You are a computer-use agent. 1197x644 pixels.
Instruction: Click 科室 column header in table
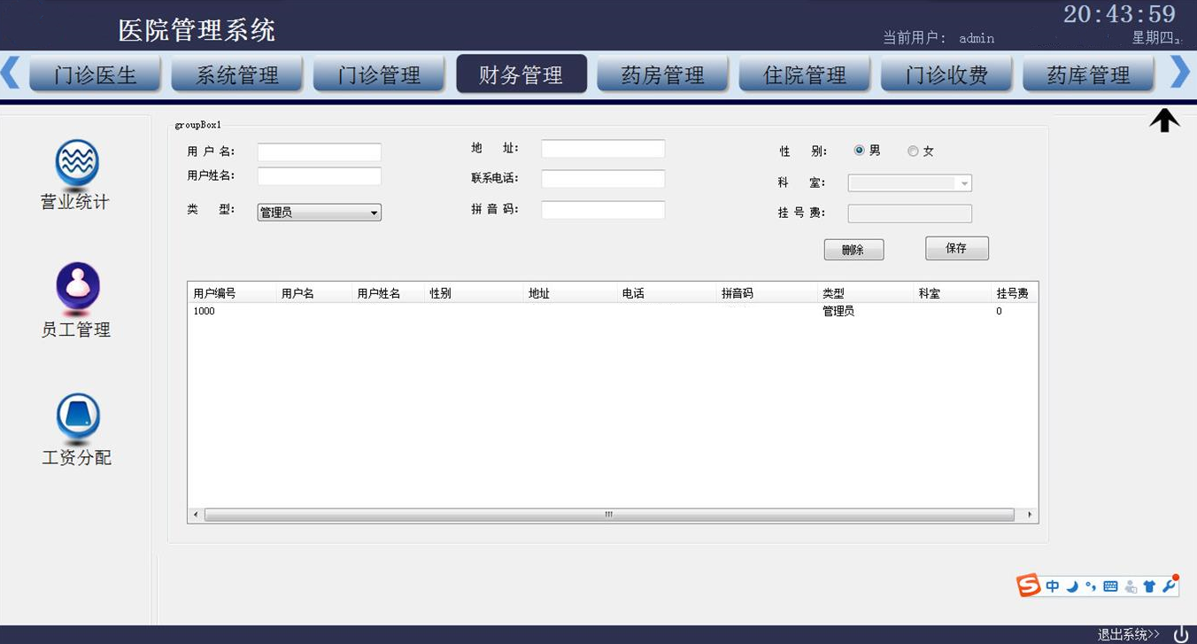tap(953, 293)
